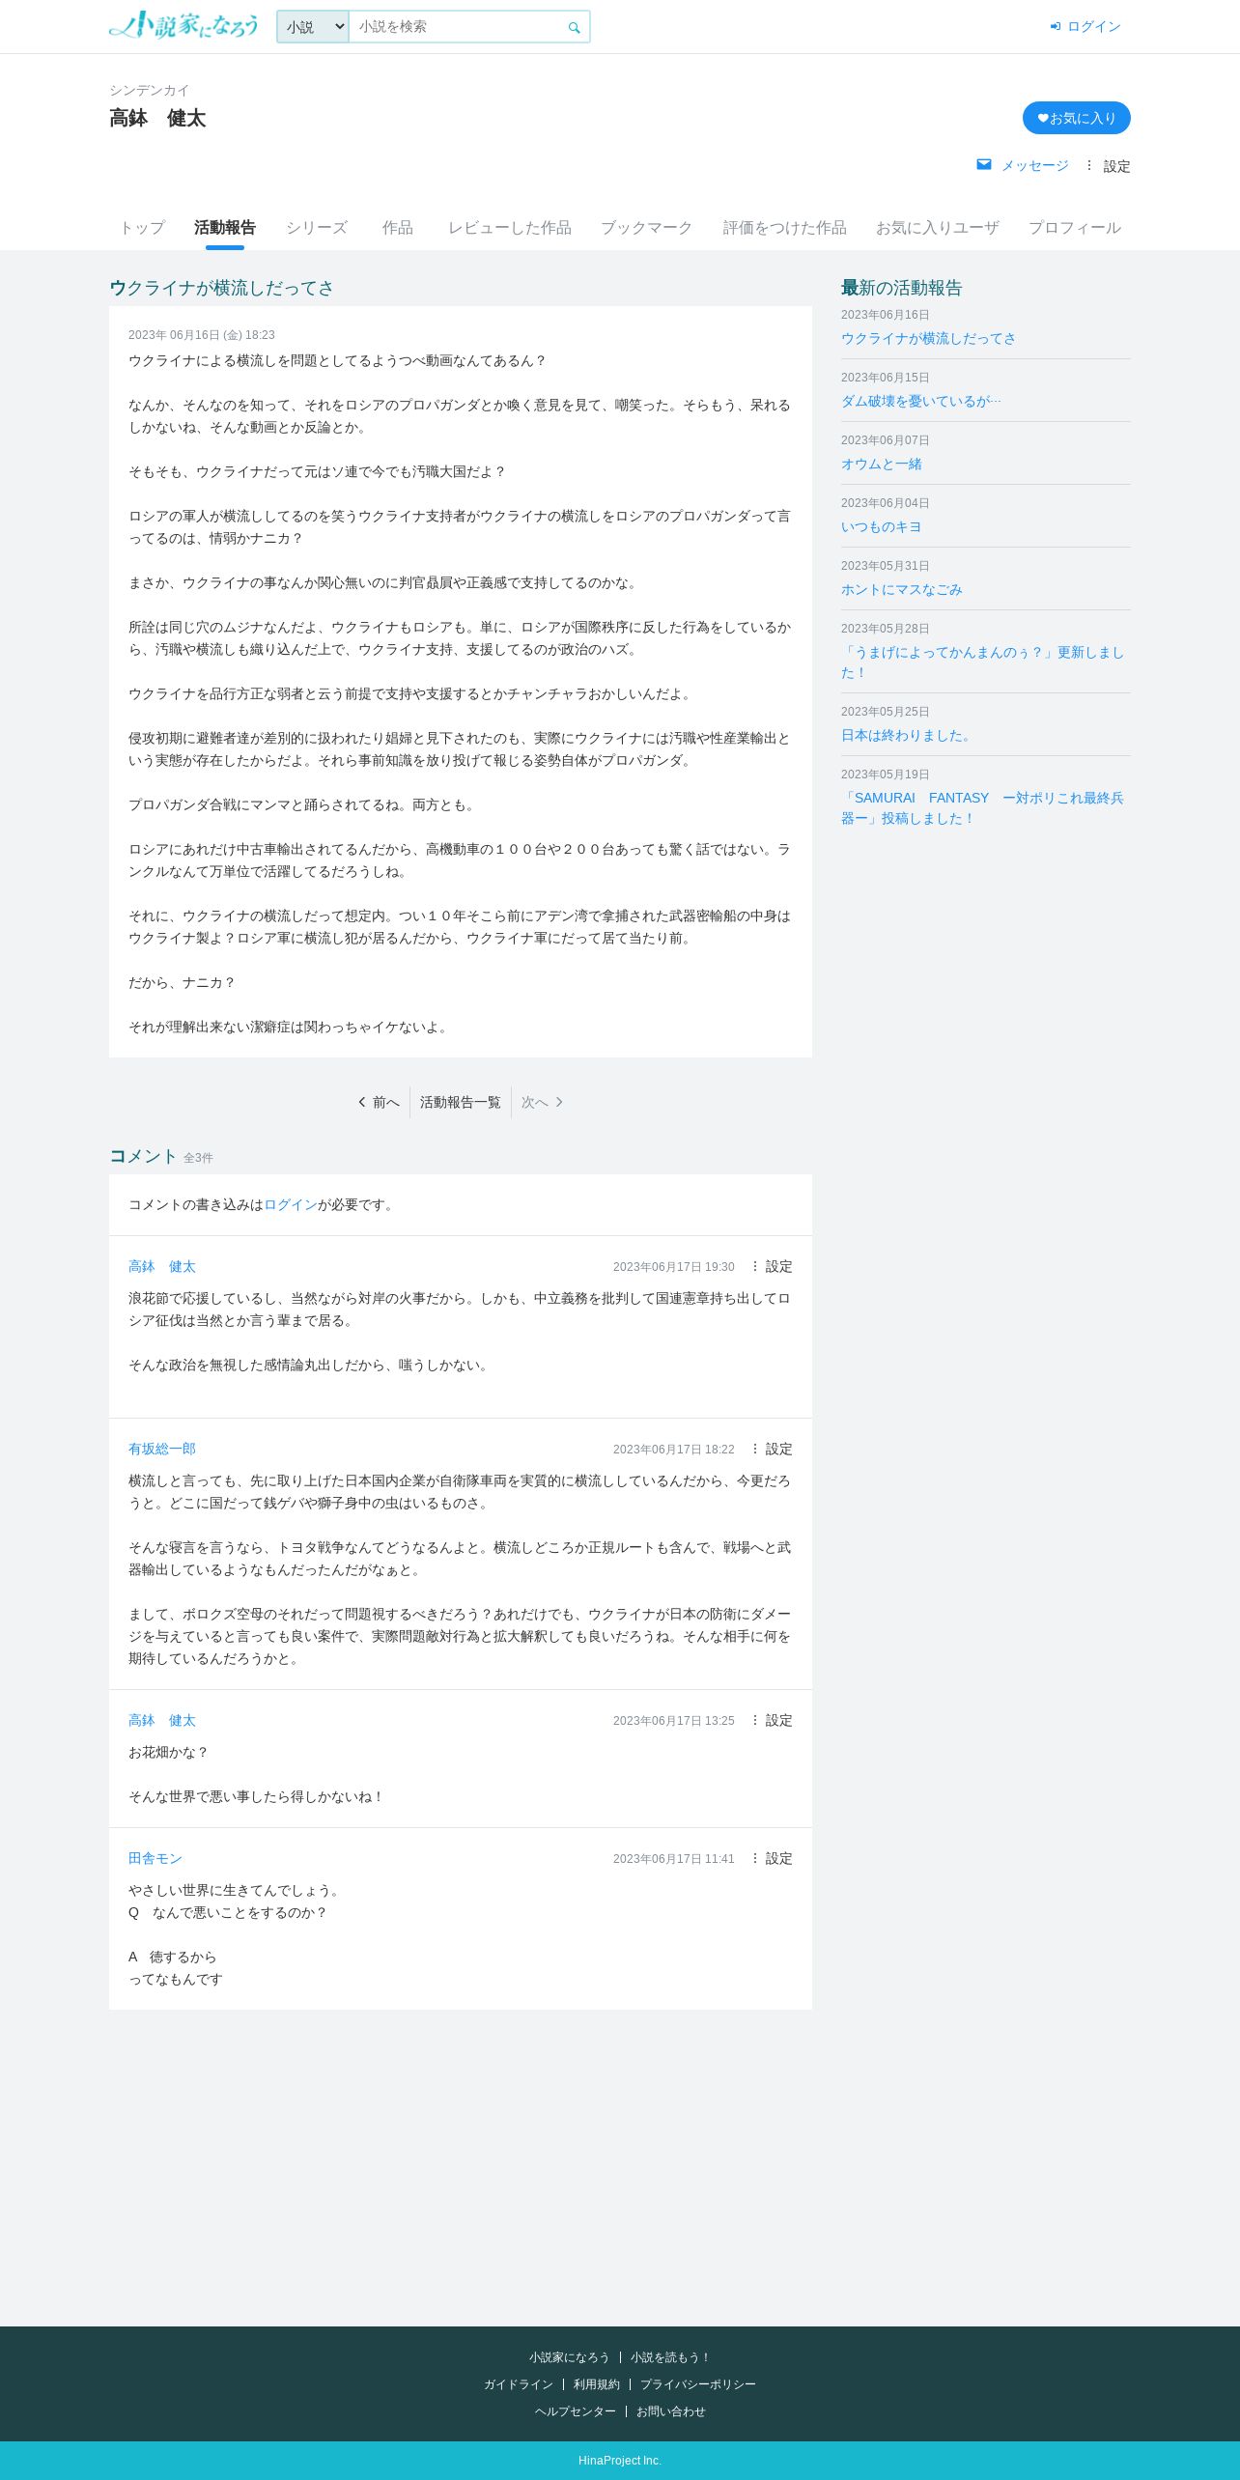
Task: Open the 作品 tab
Action: [x=398, y=228]
